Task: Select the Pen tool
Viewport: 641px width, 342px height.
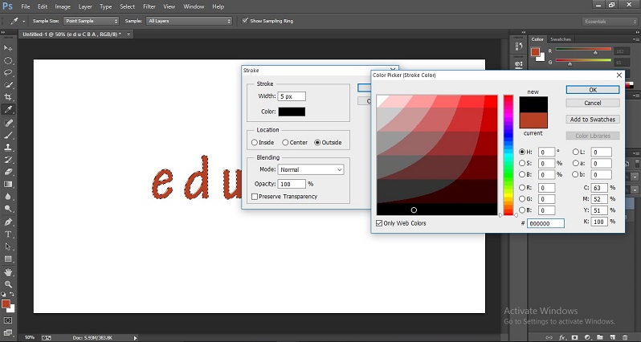Action: coord(8,222)
